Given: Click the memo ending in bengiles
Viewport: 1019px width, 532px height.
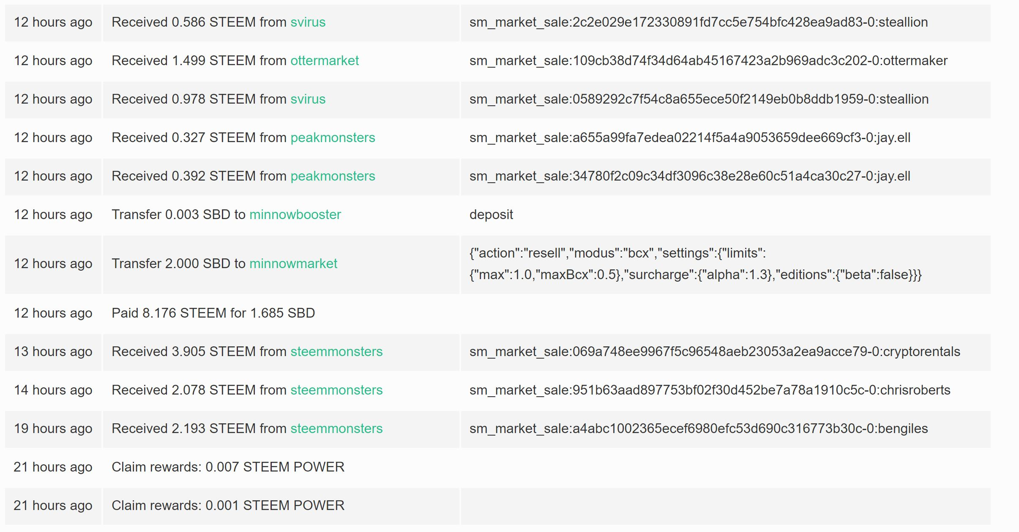Looking at the screenshot, I should [699, 428].
